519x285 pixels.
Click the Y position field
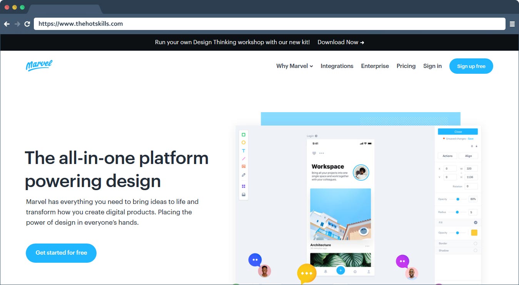point(450,177)
